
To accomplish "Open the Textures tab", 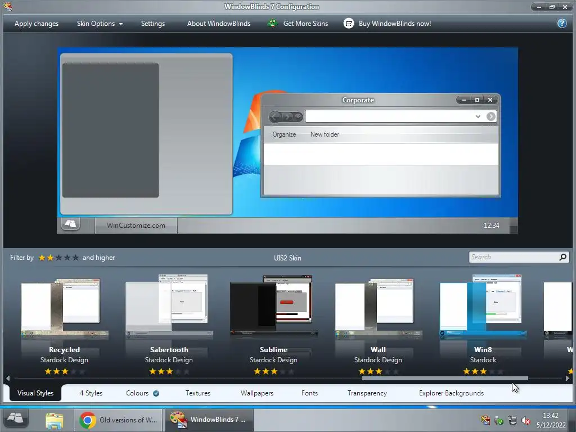I will [x=198, y=393].
